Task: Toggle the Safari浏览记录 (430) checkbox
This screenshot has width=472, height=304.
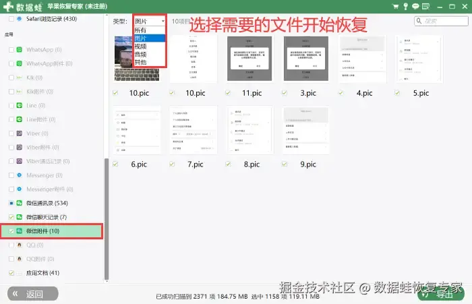Action: point(11,19)
